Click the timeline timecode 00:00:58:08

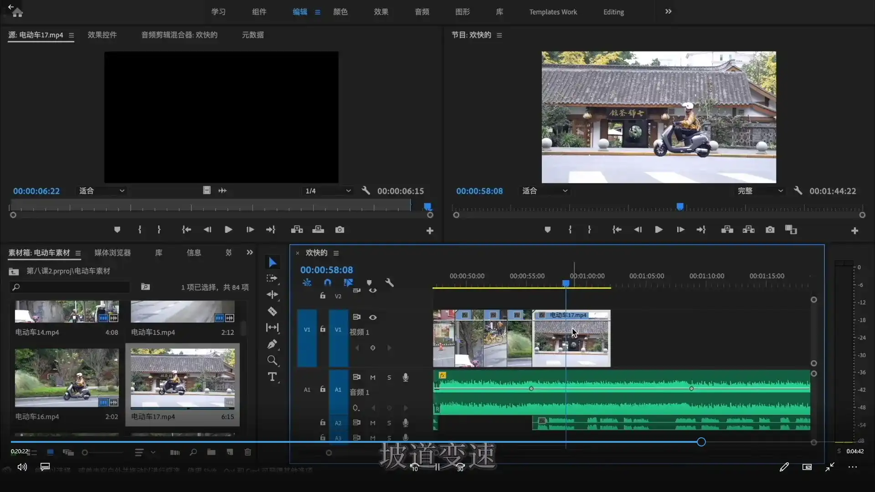326,270
